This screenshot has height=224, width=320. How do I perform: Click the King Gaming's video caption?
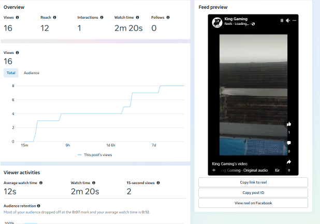tap(229, 164)
